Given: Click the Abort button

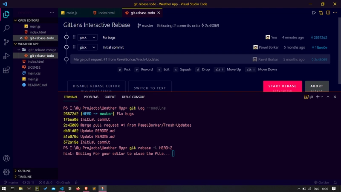Looking at the screenshot, I should click(x=317, y=86).
